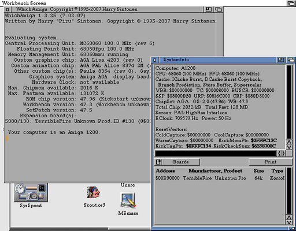The height and width of the screenshot is (231, 296).
Task: Click the WhichAmiga window title bar
Action: coord(107,9)
